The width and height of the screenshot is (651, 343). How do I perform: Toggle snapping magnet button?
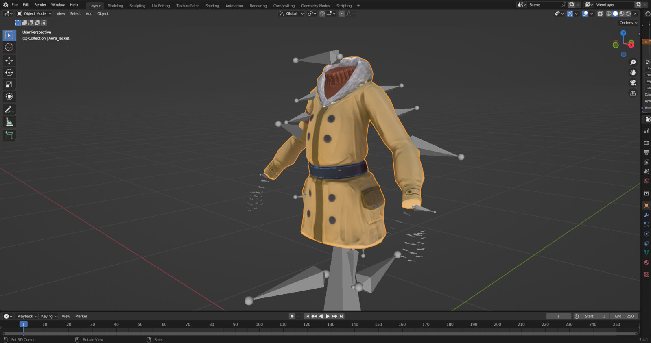pyautogui.click(x=322, y=14)
